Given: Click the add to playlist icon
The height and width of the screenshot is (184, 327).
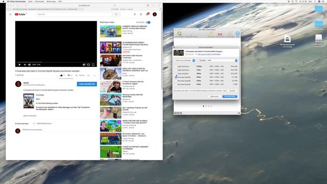Looking at the screenshot, I should pyautogui.click(x=88, y=75).
